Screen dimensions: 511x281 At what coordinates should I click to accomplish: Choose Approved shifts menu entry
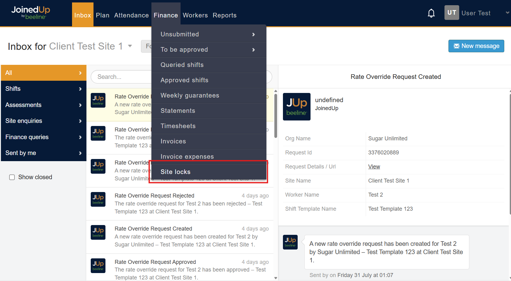(x=209, y=80)
